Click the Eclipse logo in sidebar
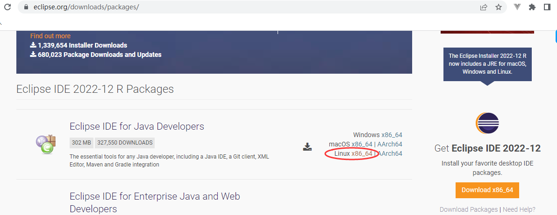This screenshot has height=215, width=557. pos(487,123)
